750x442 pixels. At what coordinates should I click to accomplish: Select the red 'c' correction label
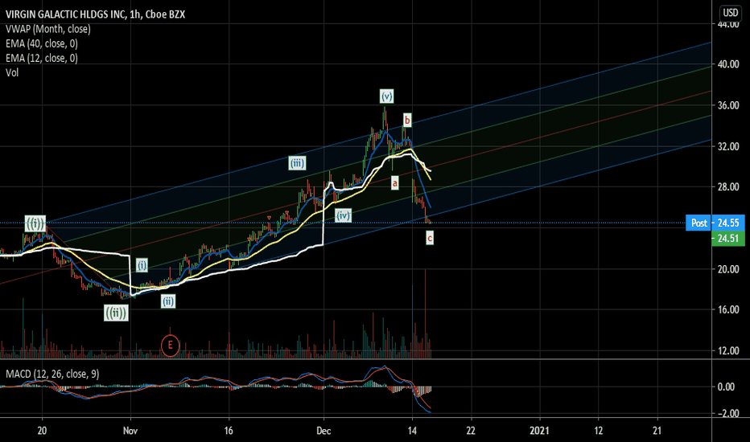(430, 238)
